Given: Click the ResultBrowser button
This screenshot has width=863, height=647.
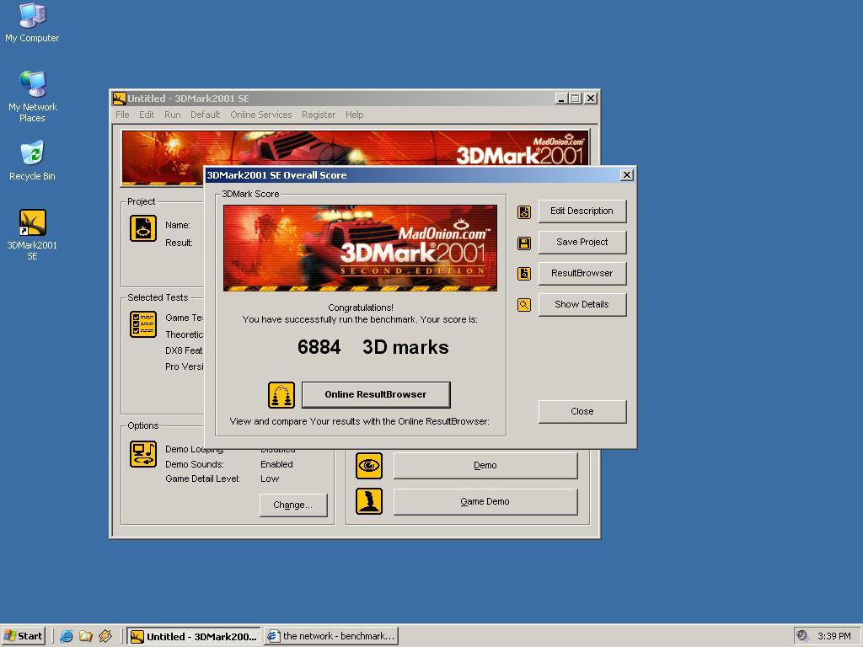Looking at the screenshot, I should [582, 274].
